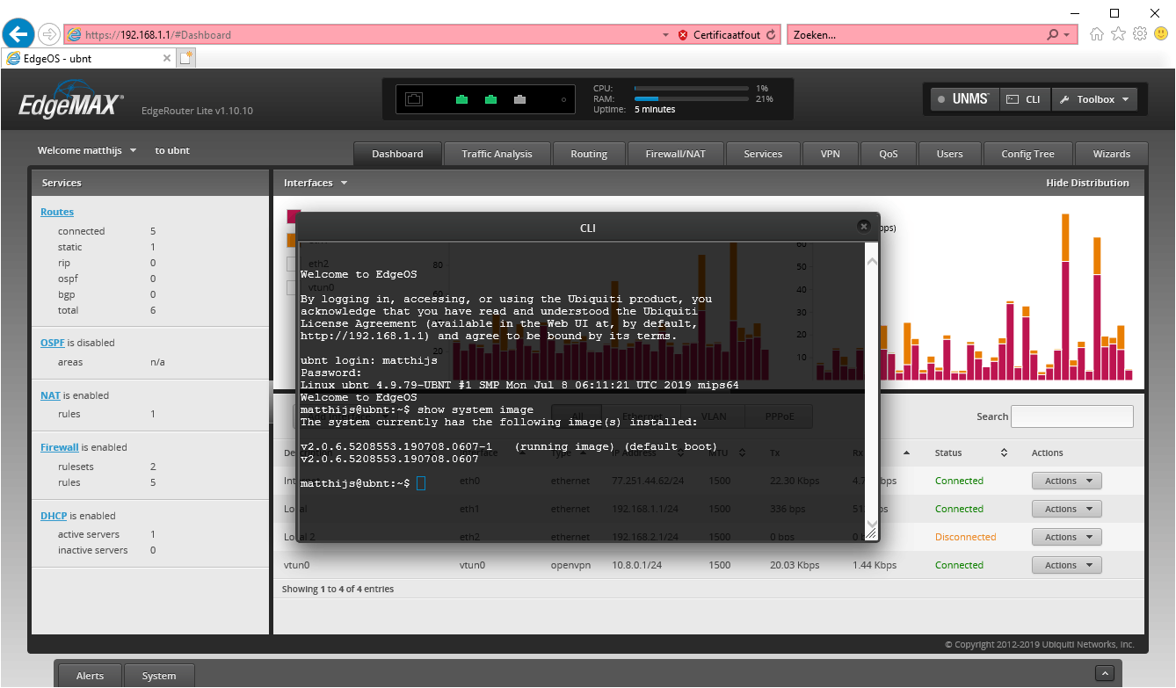Image resolution: width=1176 pixels, height=688 pixels.
Task: Open the QoS tab
Action: (889, 154)
